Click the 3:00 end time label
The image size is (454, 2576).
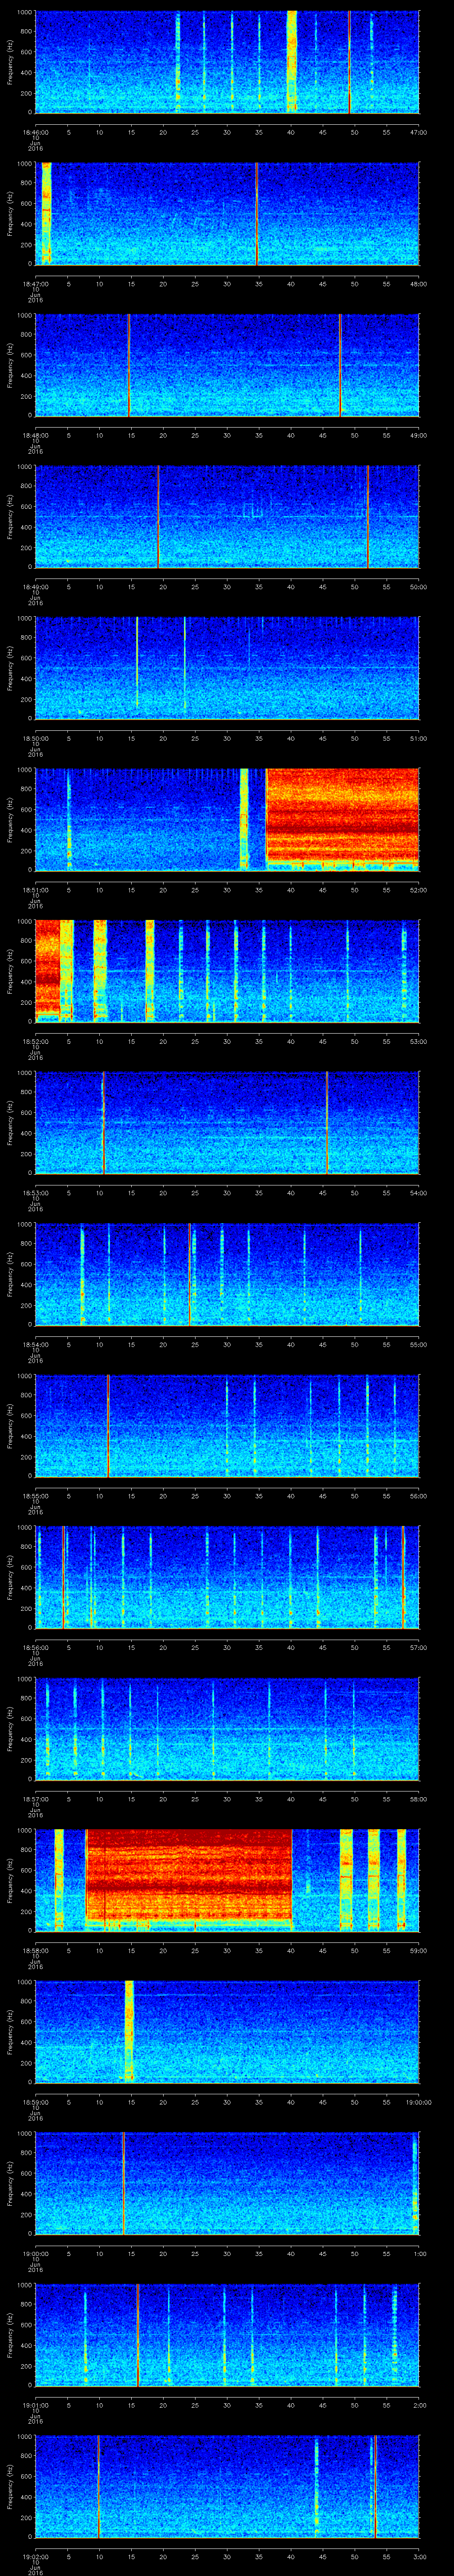pyautogui.click(x=419, y=2556)
